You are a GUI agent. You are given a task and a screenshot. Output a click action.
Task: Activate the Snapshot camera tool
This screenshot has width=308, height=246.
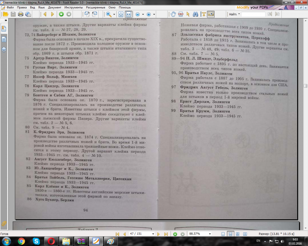point(211,14)
